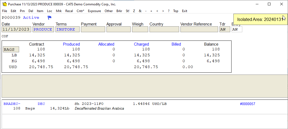Click the large empty notes panel

pyautogui.click(x=145, y=86)
